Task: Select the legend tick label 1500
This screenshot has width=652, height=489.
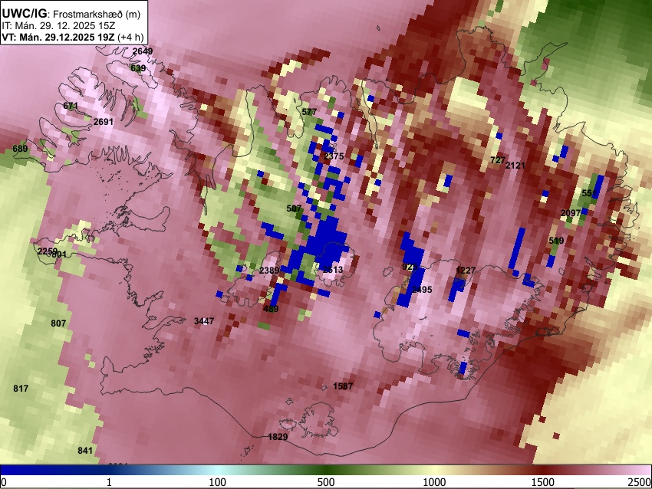Action: tap(543, 482)
